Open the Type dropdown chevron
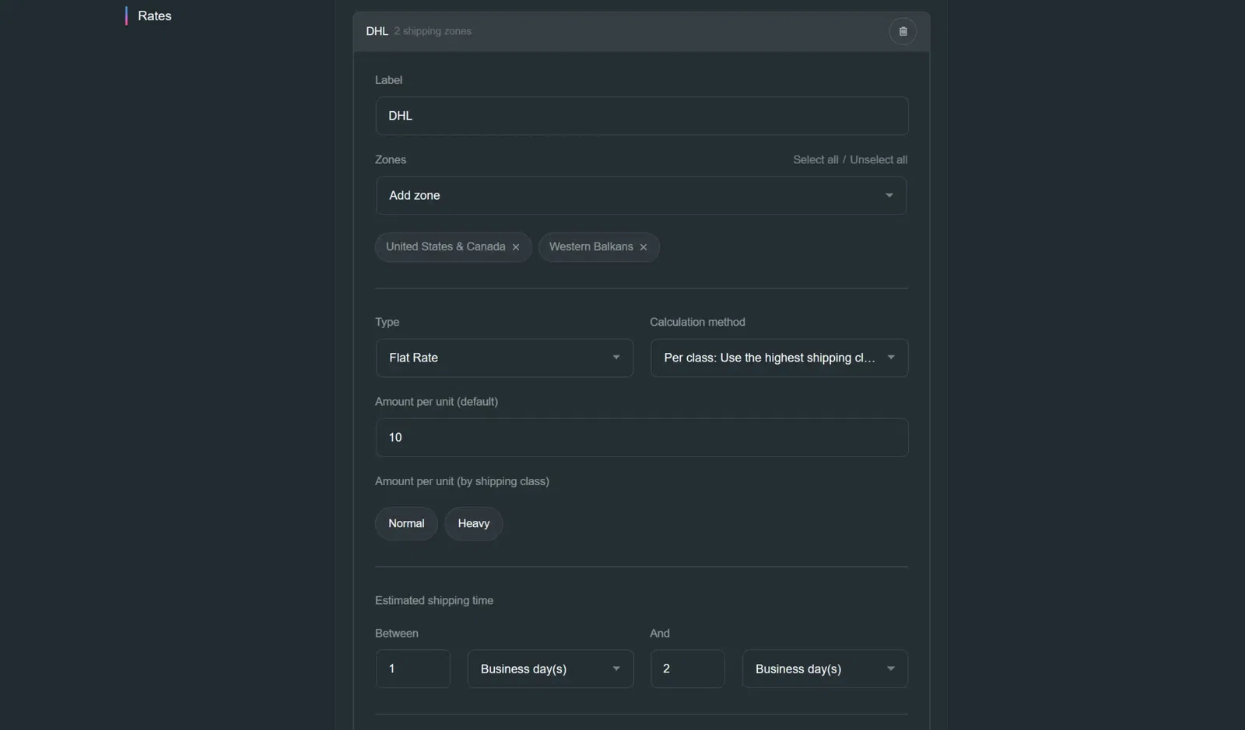 click(617, 358)
